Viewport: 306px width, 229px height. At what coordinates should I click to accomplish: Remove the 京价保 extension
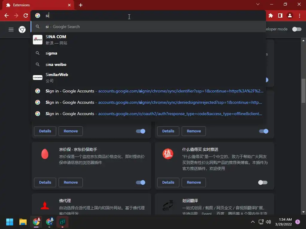(x=71, y=182)
